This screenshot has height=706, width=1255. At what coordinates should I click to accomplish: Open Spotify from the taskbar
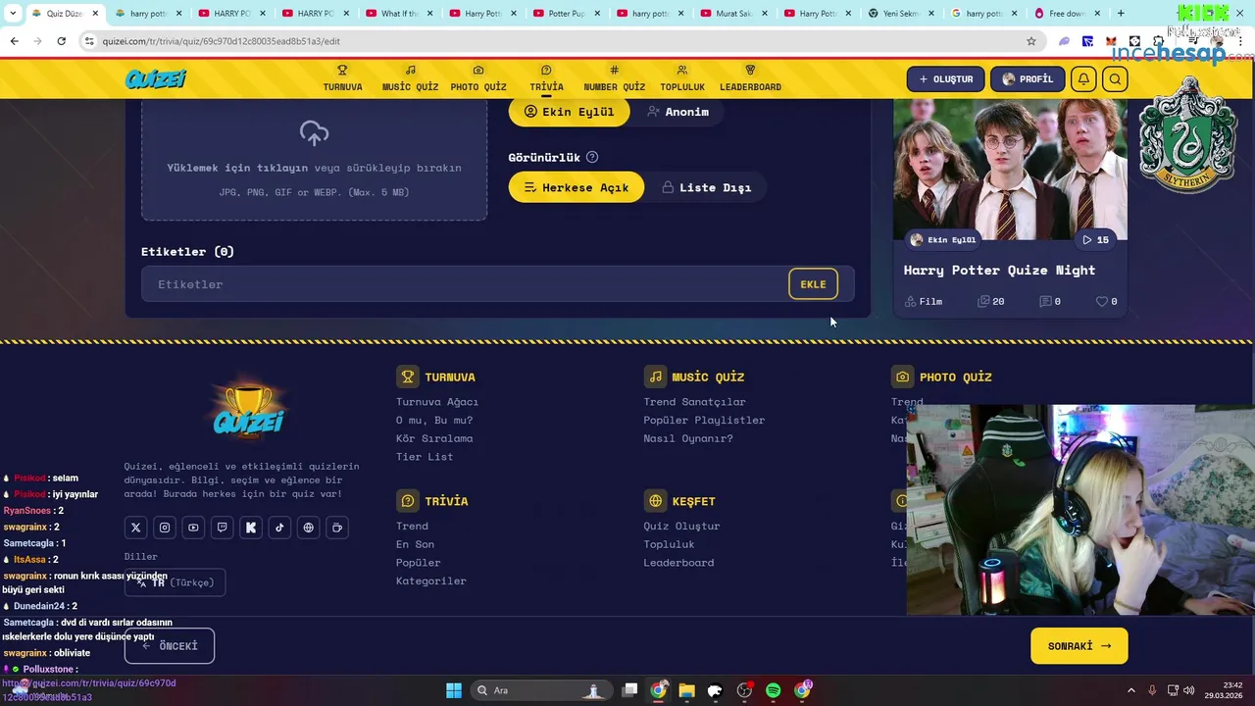coord(774,690)
